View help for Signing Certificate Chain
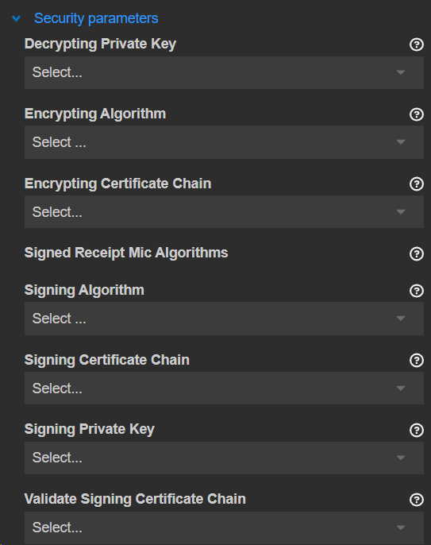This screenshot has width=431, height=545. 417,361
